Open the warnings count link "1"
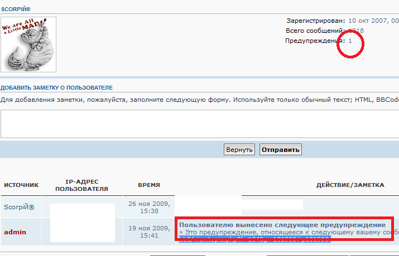 [x=350, y=41]
